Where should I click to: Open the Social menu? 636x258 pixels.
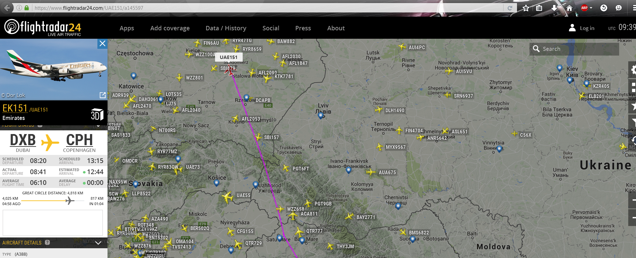[271, 28]
